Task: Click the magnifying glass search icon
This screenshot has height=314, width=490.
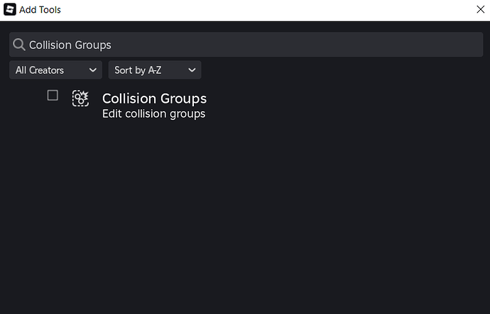Action: point(19,45)
